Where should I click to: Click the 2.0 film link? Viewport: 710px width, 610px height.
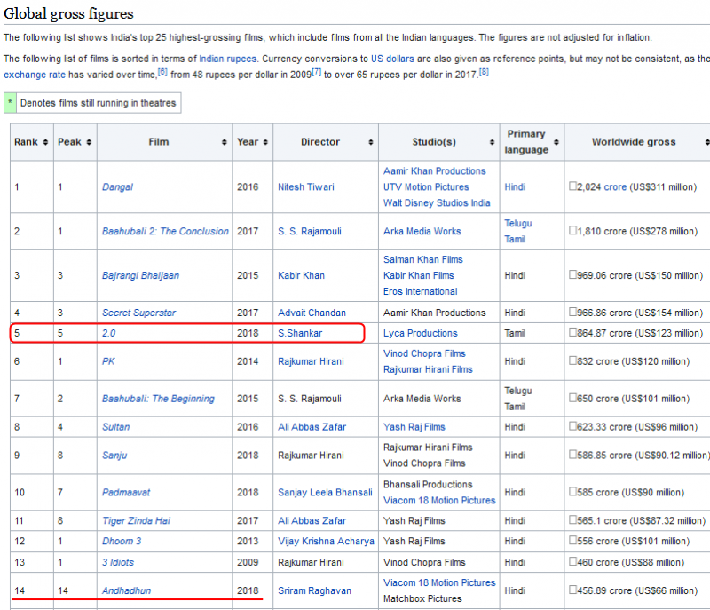(108, 333)
